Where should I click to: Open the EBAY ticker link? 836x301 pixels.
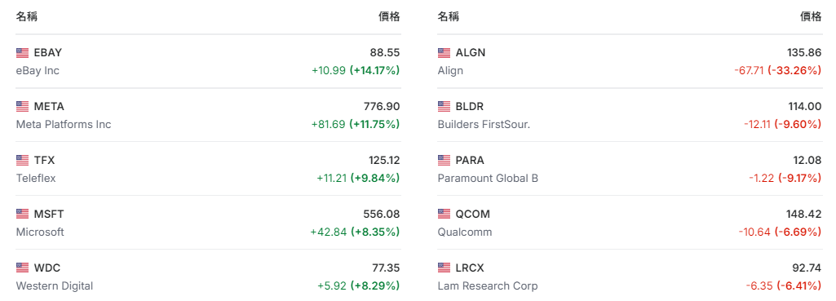tap(48, 53)
